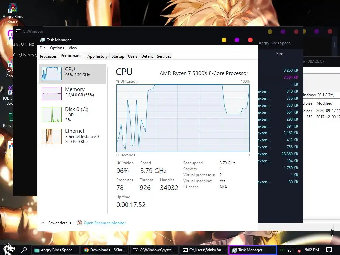Open the notification center icon
340x255 pixels.
coord(329,250)
